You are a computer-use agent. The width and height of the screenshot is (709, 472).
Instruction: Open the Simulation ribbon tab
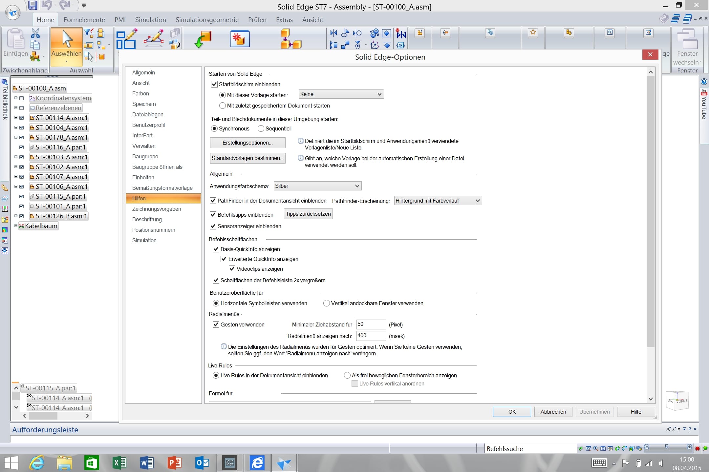[x=151, y=20]
